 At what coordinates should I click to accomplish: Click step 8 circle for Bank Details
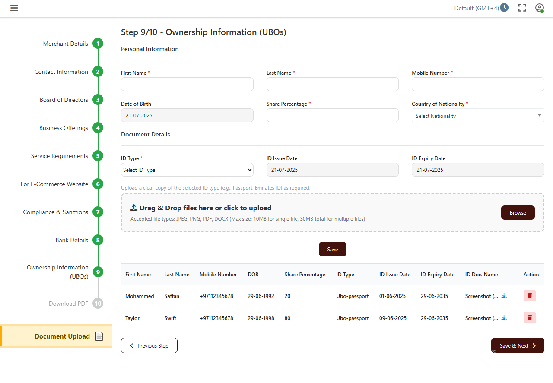(x=98, y=240)
